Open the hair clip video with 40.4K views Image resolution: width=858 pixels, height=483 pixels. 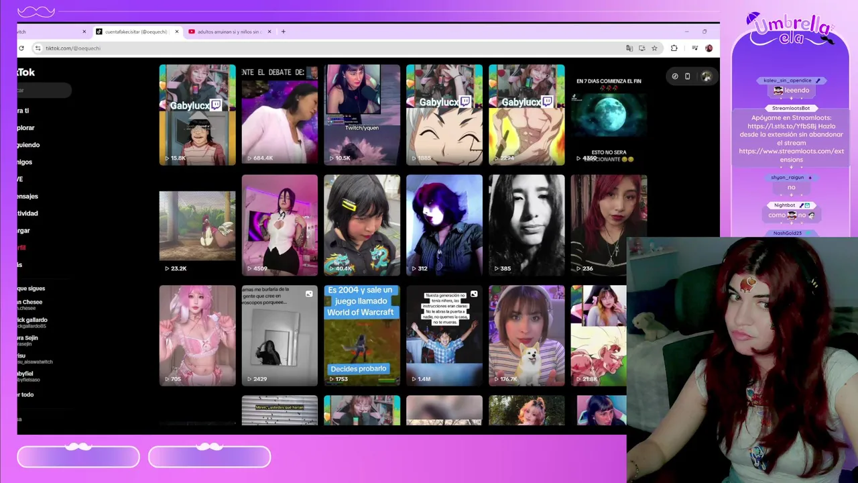click(362, 225)
